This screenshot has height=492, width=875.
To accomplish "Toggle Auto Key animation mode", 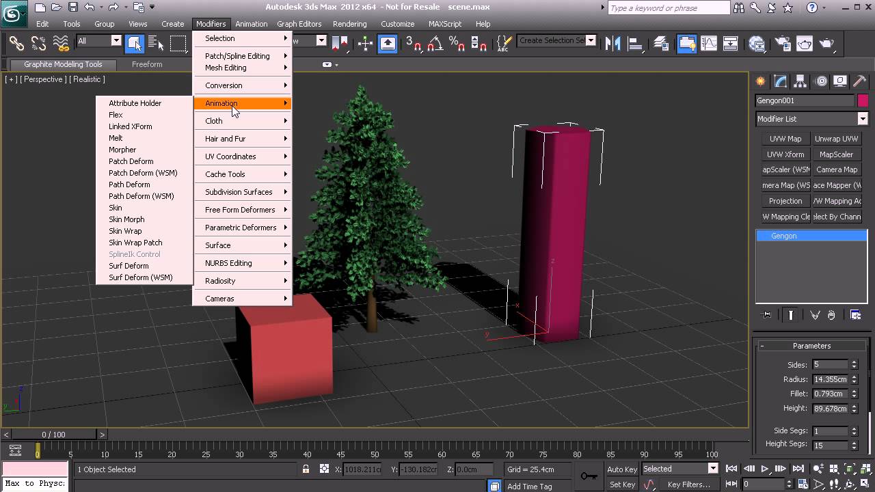I will (x=622, y=469).
